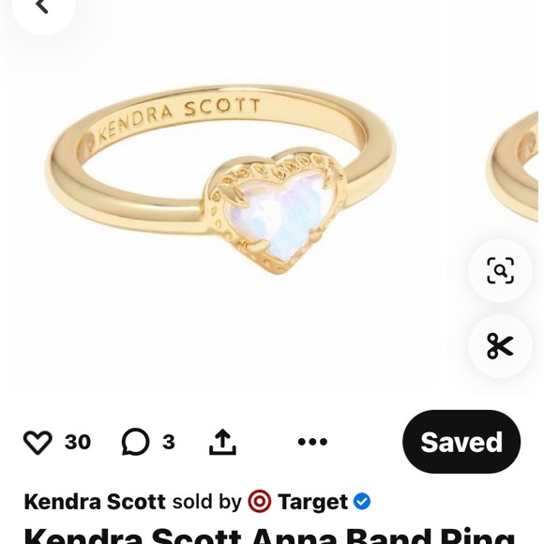Click the red Target bullseye logo

(x=260, y=502)
